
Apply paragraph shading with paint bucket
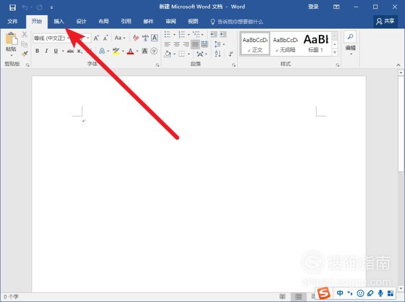167,54
